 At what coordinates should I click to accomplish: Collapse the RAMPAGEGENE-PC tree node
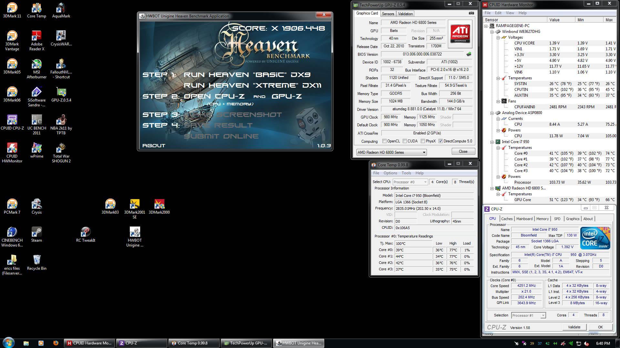pos(486,26)
